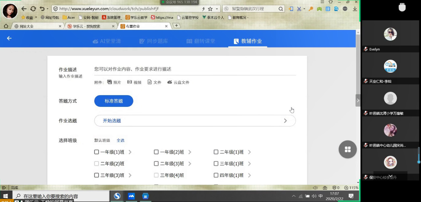Tick the 四年级(1)班 checkbox

click(x=216, y=175)
